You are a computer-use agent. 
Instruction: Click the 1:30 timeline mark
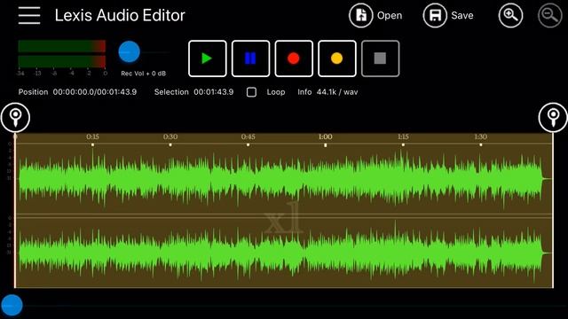pyautogui.click(x=481, y=137)
